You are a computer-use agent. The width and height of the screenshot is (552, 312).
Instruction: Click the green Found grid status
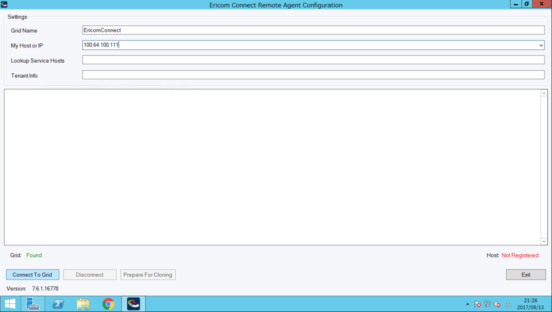click(34, 255)
